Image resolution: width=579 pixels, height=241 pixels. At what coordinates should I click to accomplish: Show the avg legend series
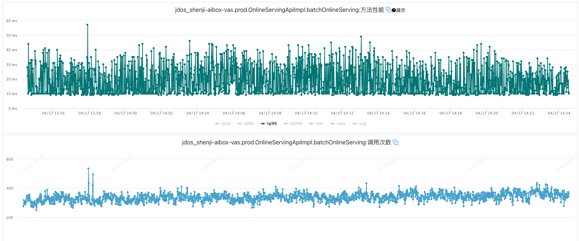point(359,124)
